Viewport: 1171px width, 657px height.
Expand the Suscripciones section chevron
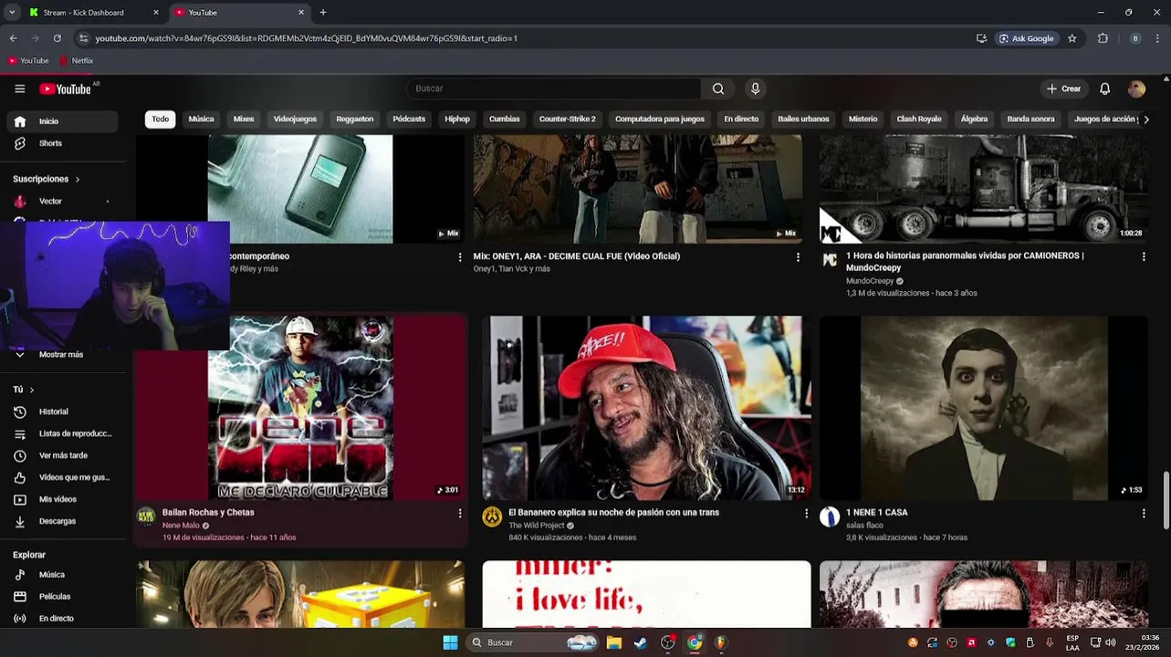coord(78,180)
